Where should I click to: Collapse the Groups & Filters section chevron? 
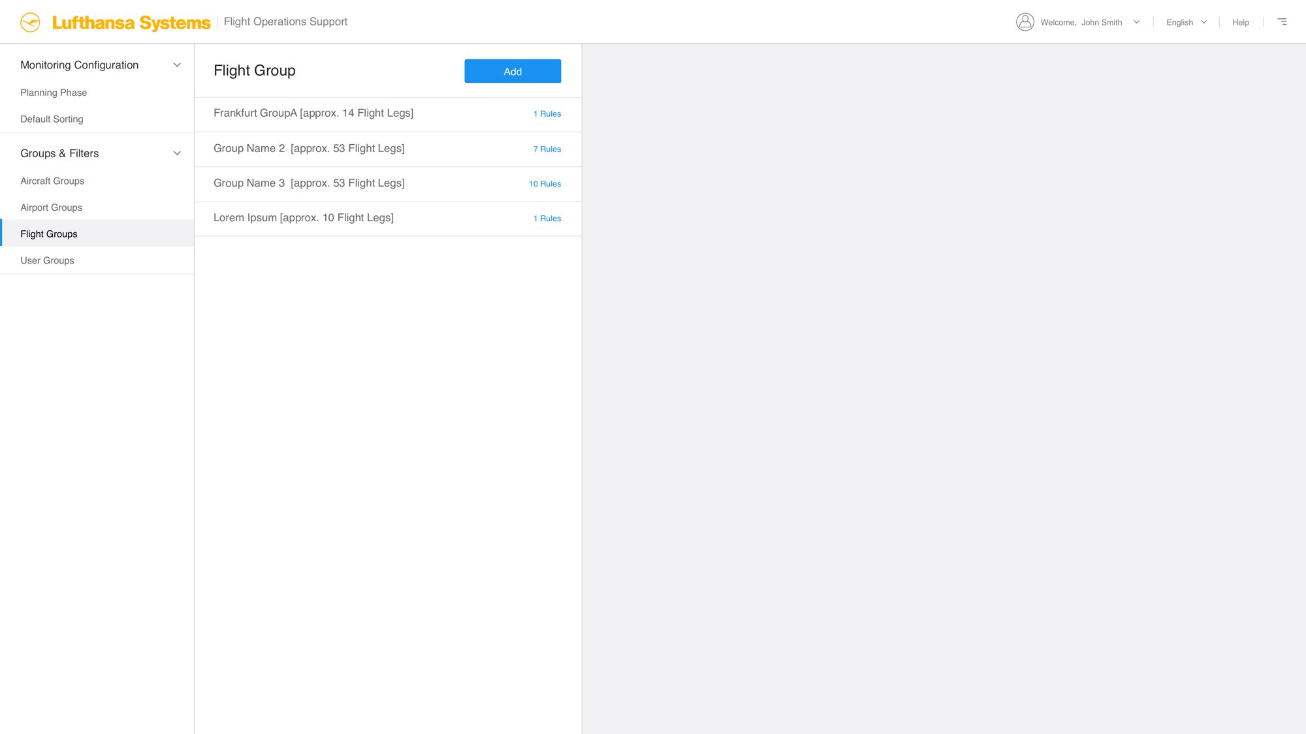177,153
